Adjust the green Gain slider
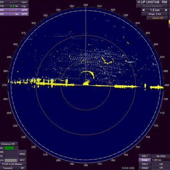The image size is (170, 170). (x=9, y=148)
